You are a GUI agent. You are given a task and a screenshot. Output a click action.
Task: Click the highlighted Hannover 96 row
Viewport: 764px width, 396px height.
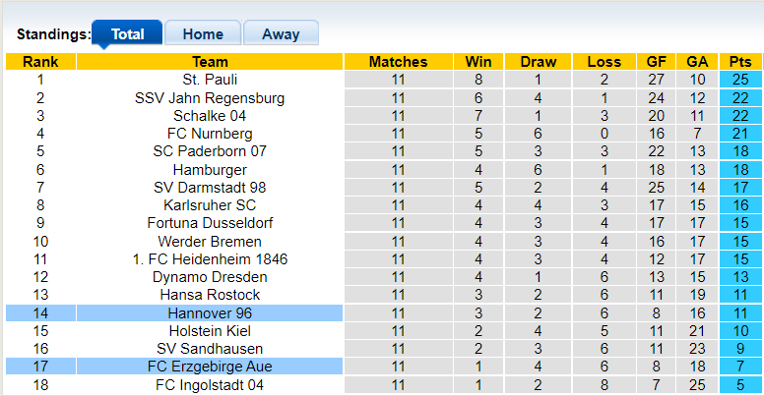pos(210,313)
